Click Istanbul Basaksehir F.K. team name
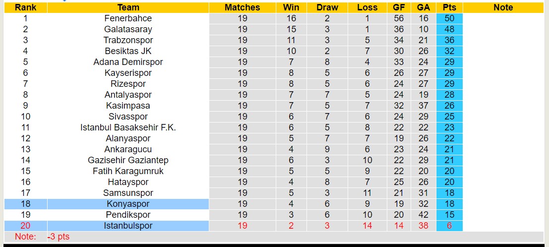The height and width of the screenshot is (247, 549). pyautogui.click(x=128, y=127)
